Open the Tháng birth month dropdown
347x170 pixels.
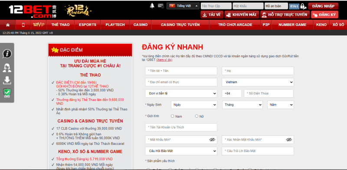pos(242,105)
